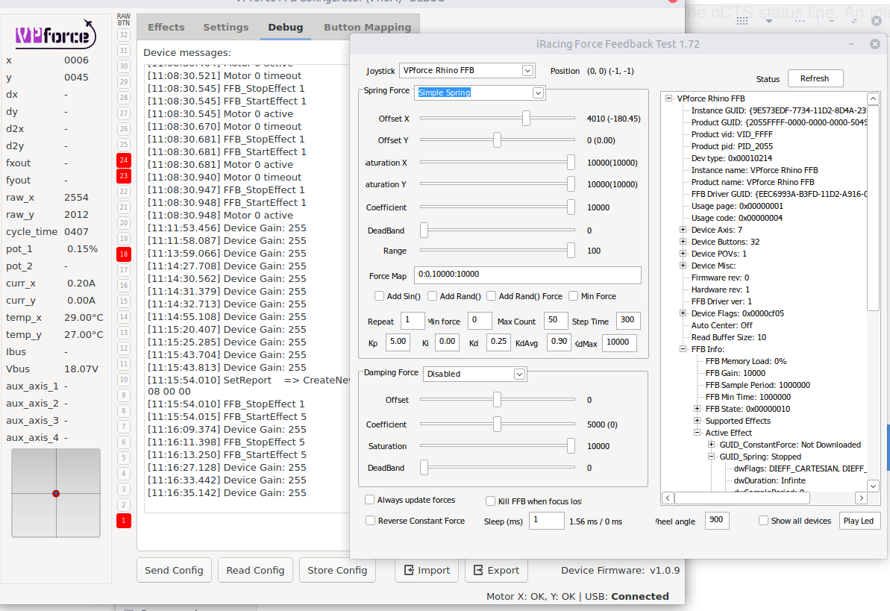Expand Device Axis: 7 node
Screen dimensions: 890x611
click(683, 230)
